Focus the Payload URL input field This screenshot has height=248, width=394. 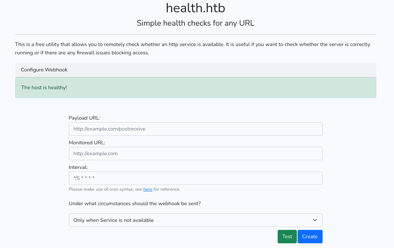coord(195,129)
